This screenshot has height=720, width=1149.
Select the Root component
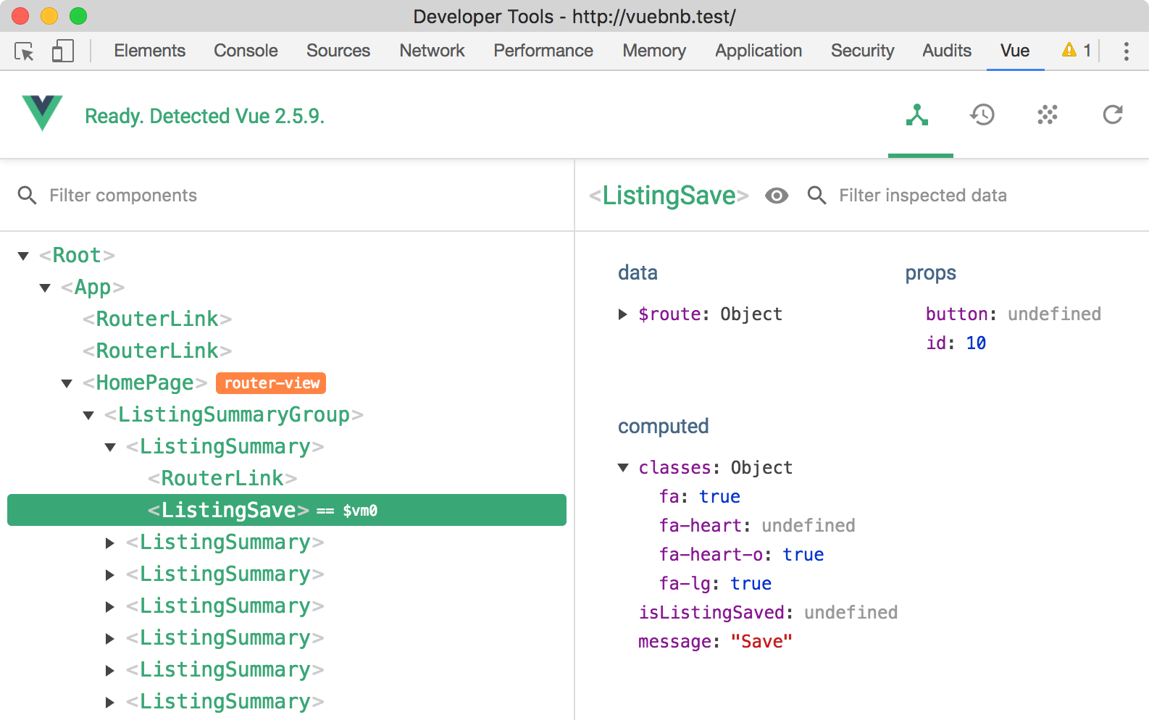(x=77, y=256)
